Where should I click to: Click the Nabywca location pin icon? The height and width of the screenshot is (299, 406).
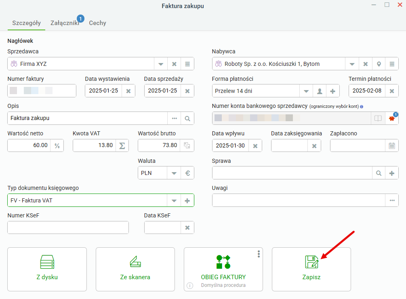pos(379,64)
